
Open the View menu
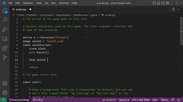pyautogui.click(x=39, y=3)
